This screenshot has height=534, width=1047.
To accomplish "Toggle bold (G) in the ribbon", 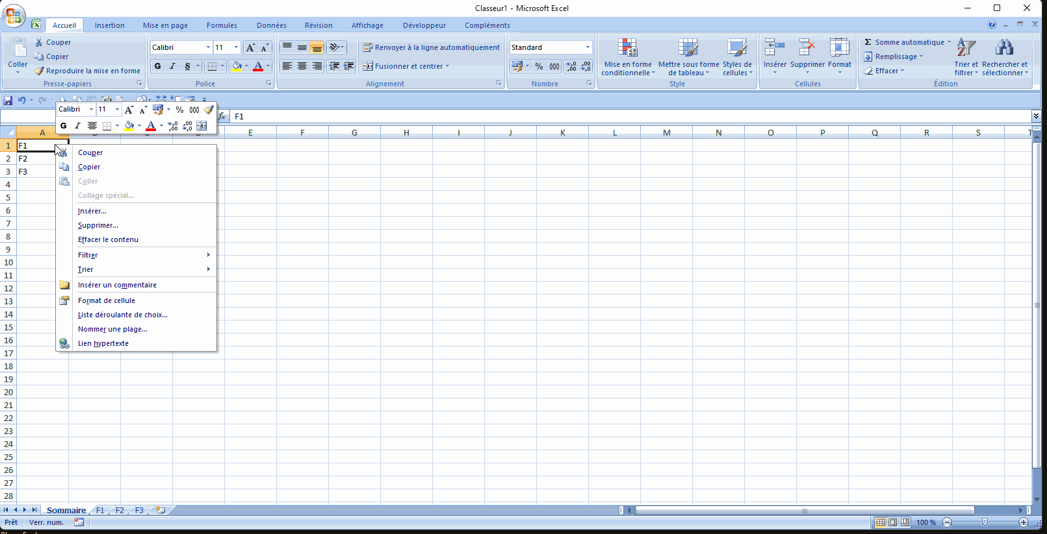I will click(158, 66).
